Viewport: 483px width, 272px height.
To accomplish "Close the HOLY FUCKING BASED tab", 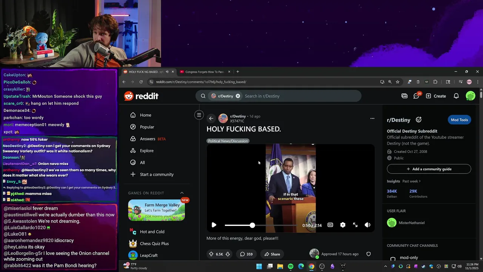I will [173, 72].
